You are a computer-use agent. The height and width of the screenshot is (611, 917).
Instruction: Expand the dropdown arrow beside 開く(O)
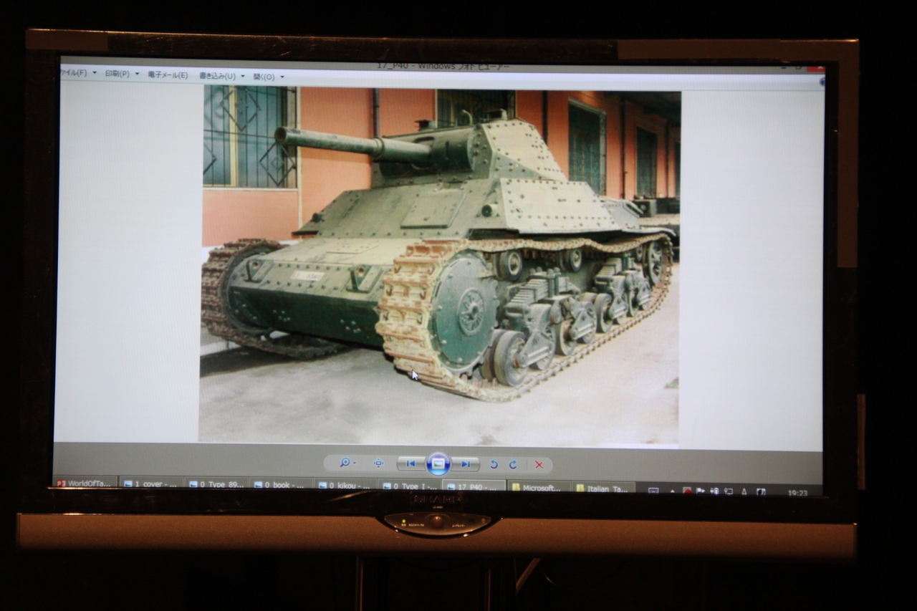282,77
